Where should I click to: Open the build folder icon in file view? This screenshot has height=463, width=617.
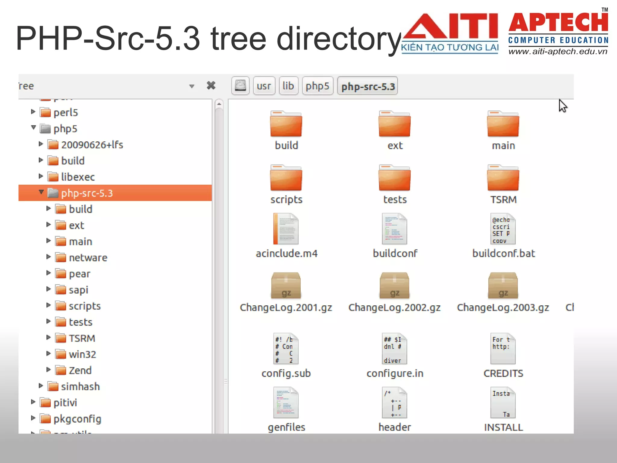(x=286, y=124)
